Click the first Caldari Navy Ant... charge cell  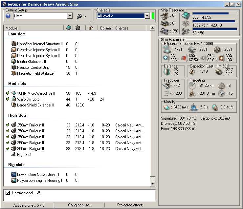(x=130, y=125)
